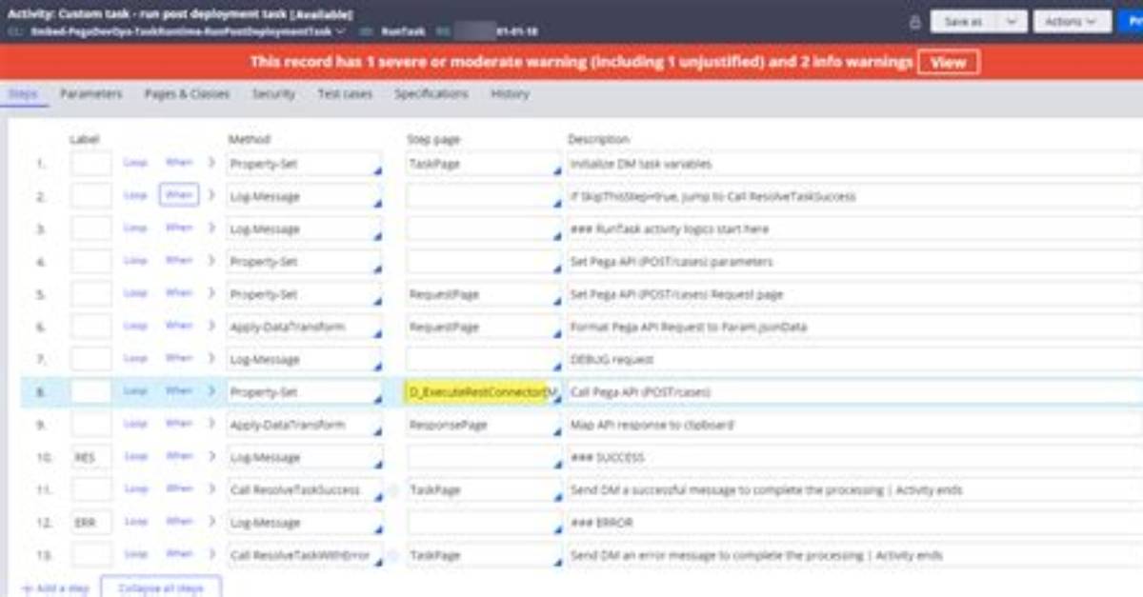Click the Method field of step 13 Call ResolveTaskWithError
1143x597 pixels.
point(304,555)
